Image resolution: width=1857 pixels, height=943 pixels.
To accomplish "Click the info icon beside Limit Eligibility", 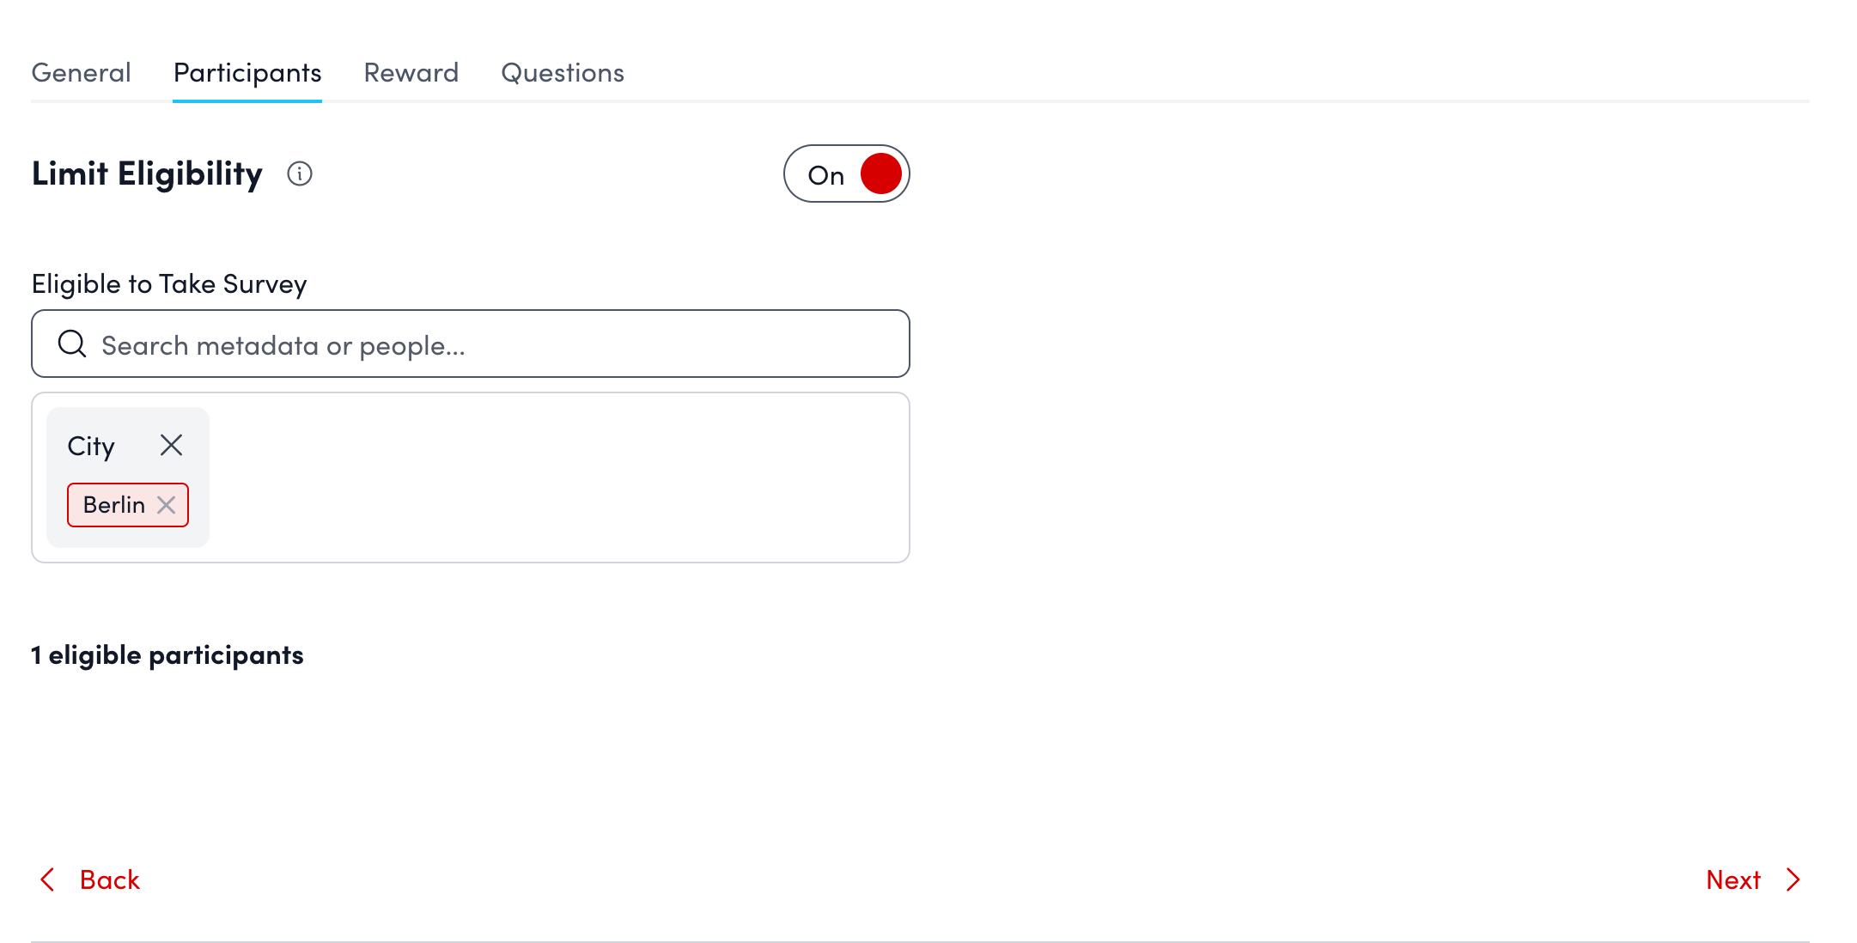I will coord(299,173).
